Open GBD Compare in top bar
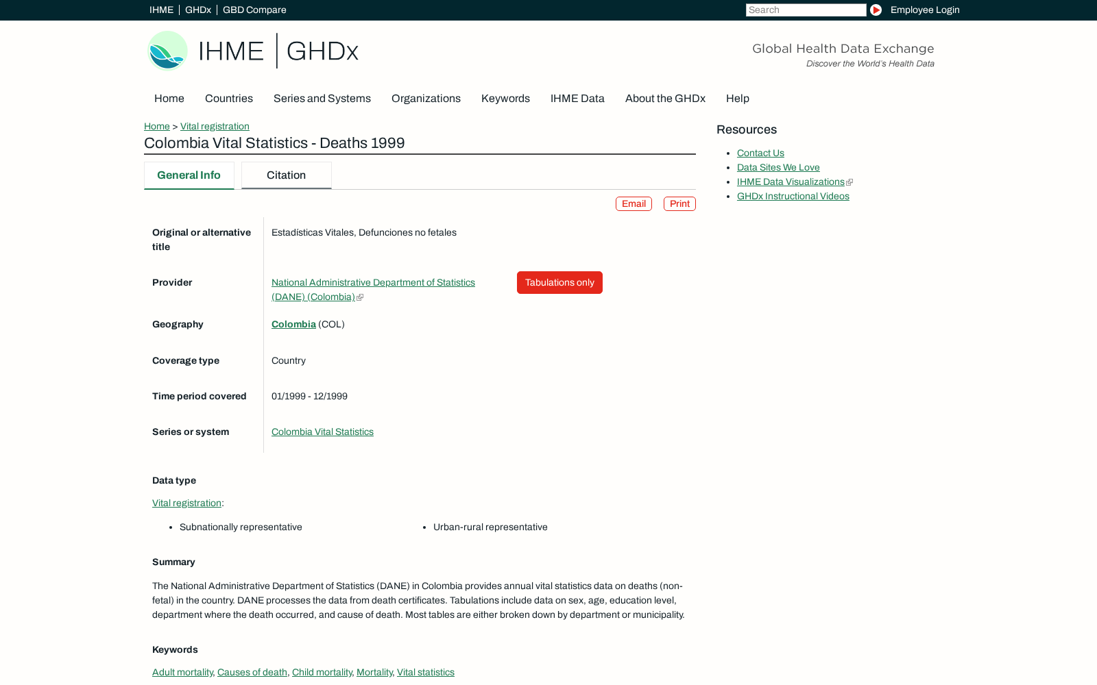Screen dimensions: 1097x685 click(x=254, y=10)
